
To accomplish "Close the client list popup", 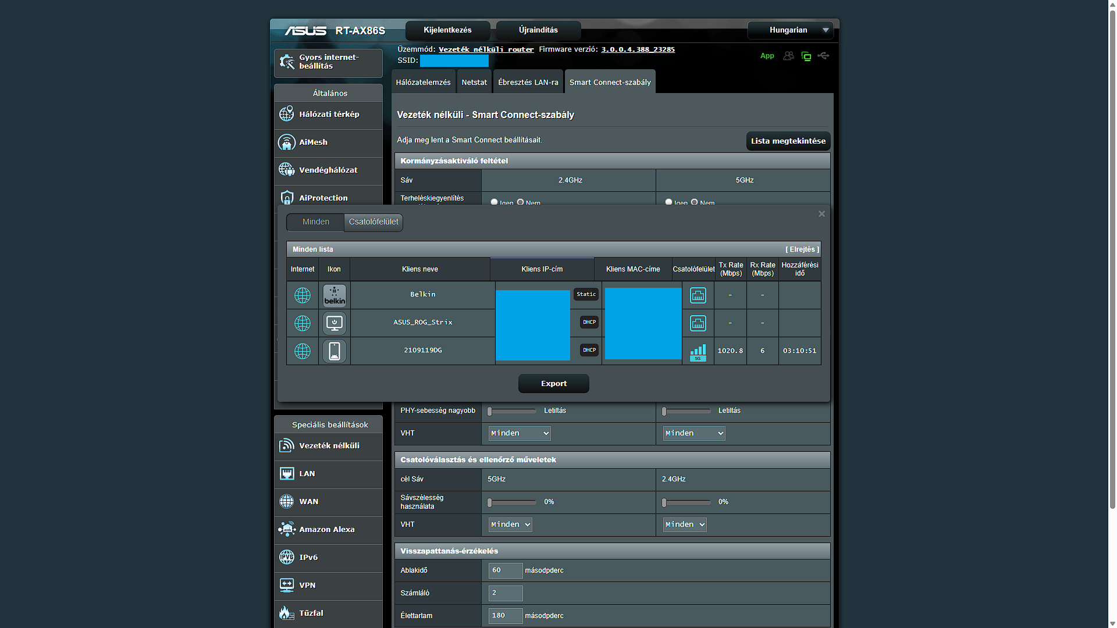I will click(x=821, y=214).
